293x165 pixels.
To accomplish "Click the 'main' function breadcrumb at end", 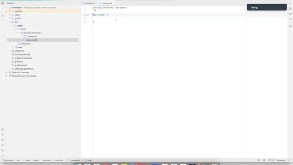I will (88, 160).
